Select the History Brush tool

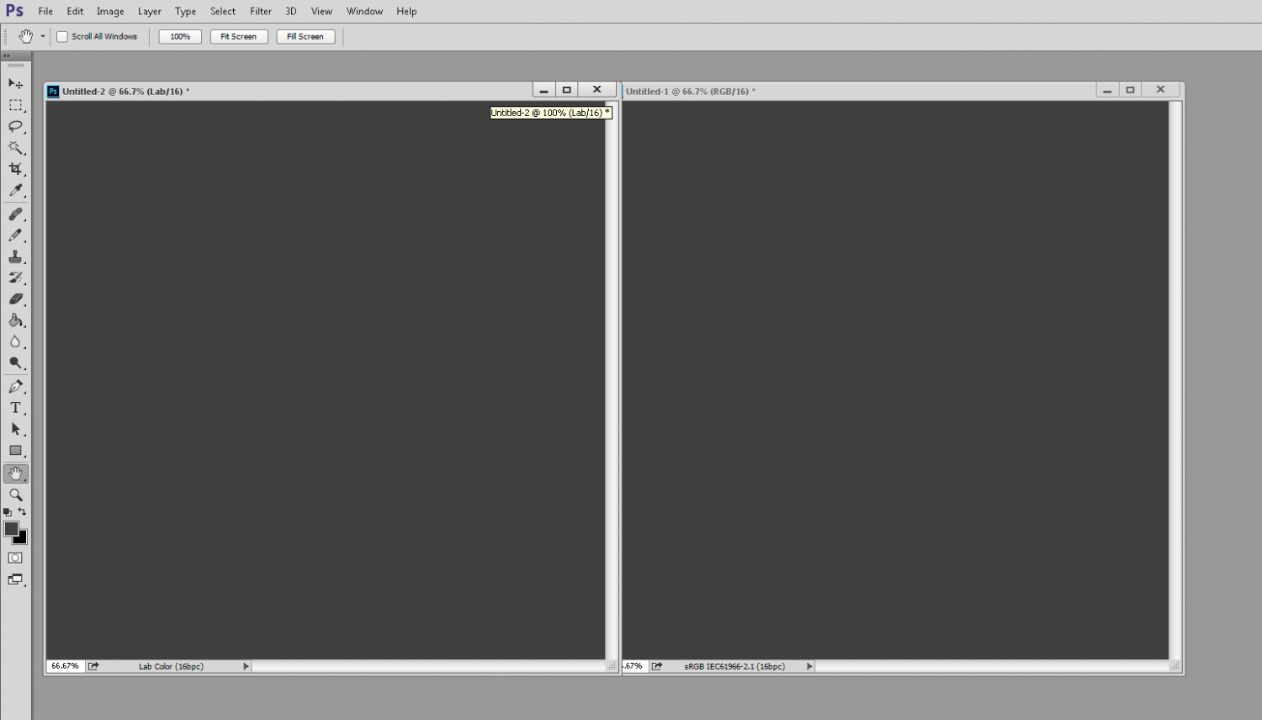point(15,278)
